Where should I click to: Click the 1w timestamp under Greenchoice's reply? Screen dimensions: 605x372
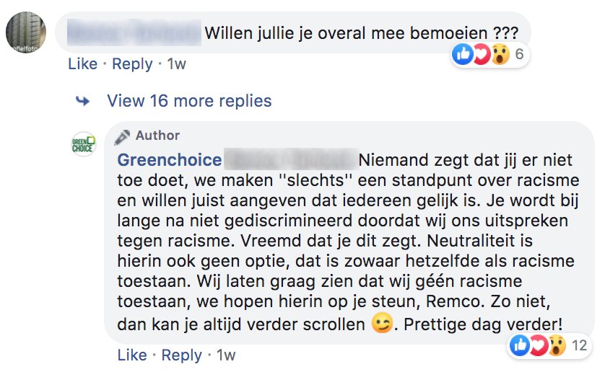click(x=226, y=355)
